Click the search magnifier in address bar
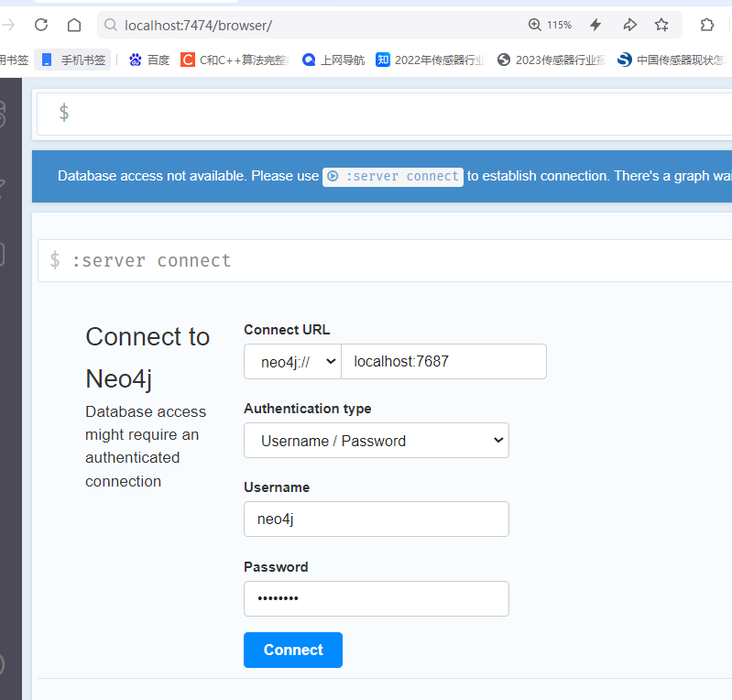 click(111, 25)
